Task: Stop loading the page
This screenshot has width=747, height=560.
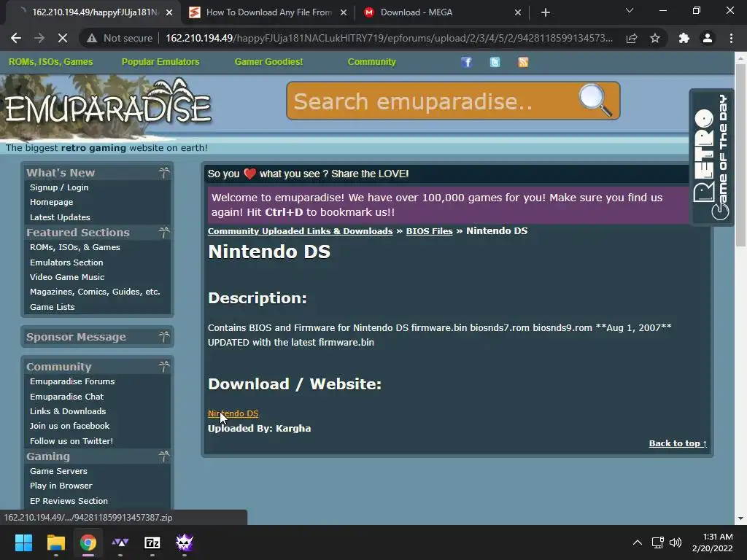Action: [x=63, y=38]
